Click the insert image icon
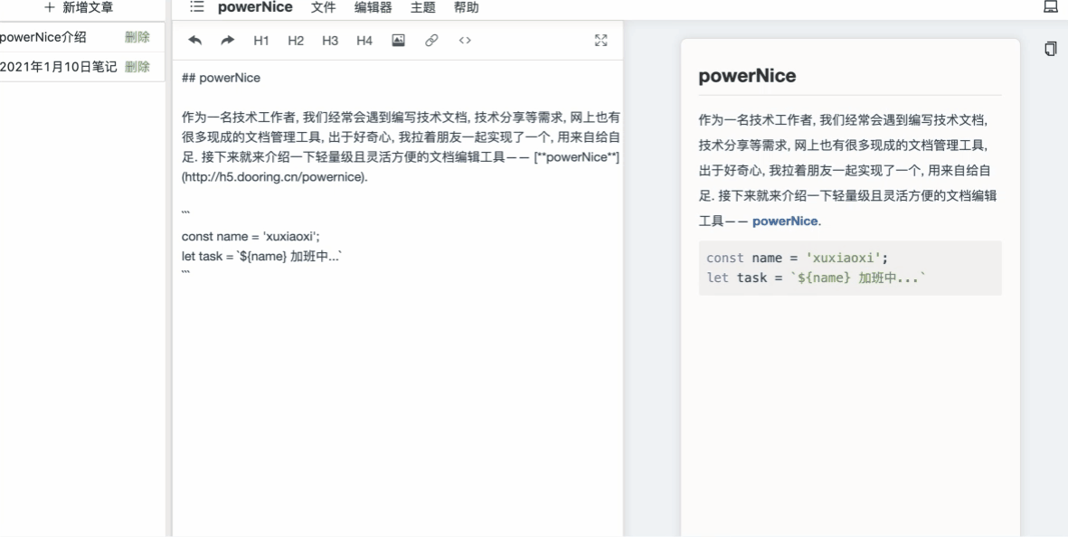 pos(399,40)
